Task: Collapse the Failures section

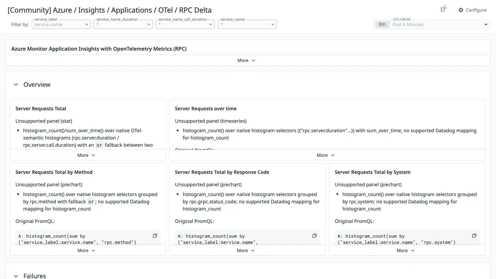Action: [16, 276]
